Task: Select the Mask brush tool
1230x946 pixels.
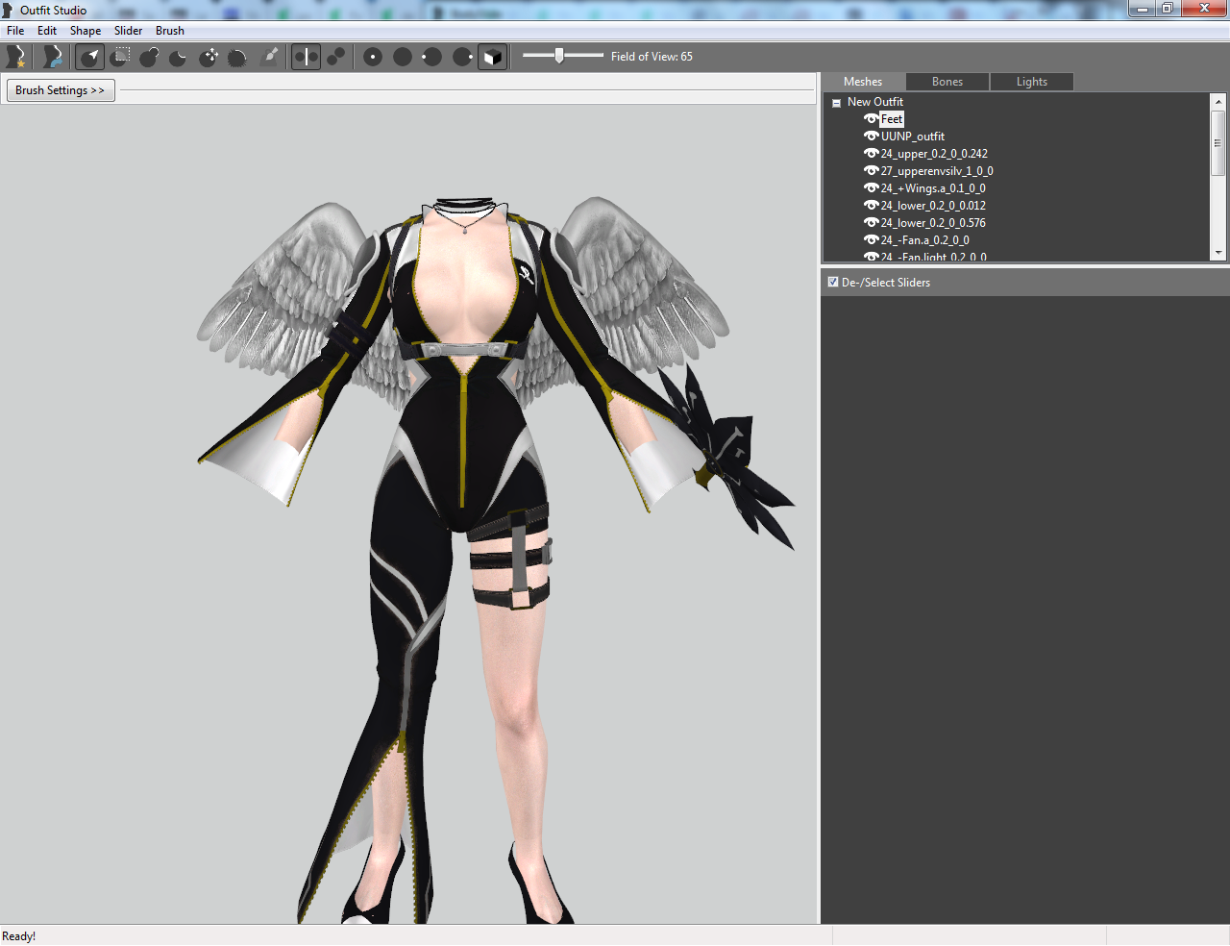Action: click(120, 57)
